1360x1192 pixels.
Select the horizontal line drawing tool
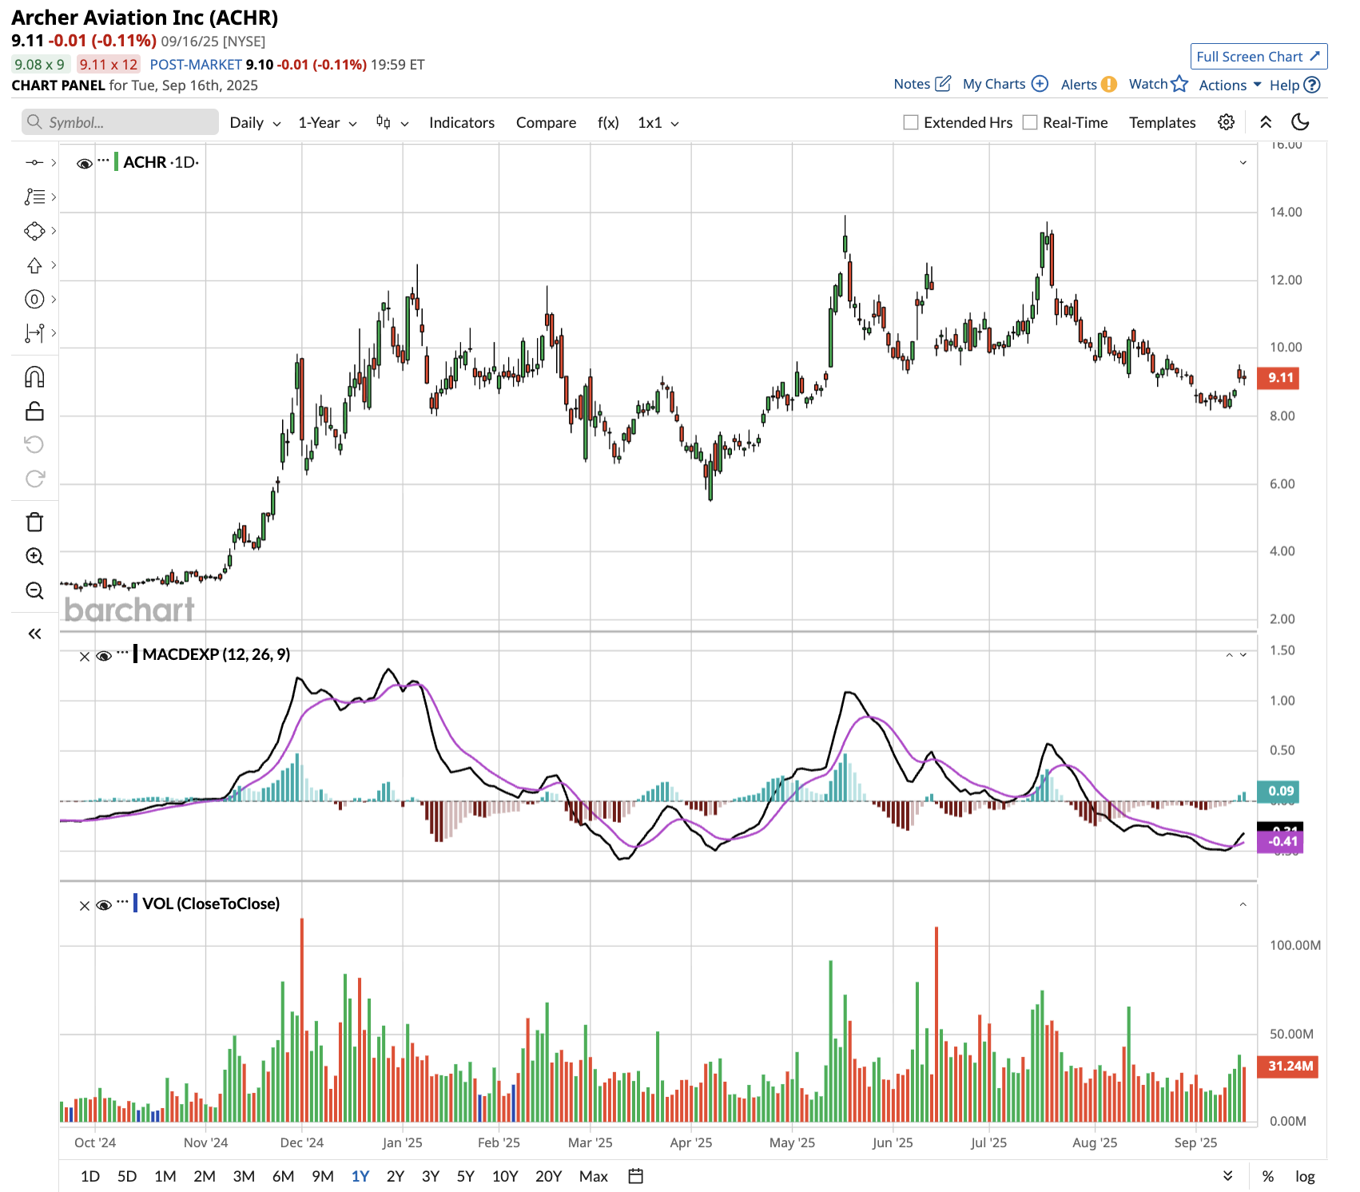point(34,162)
